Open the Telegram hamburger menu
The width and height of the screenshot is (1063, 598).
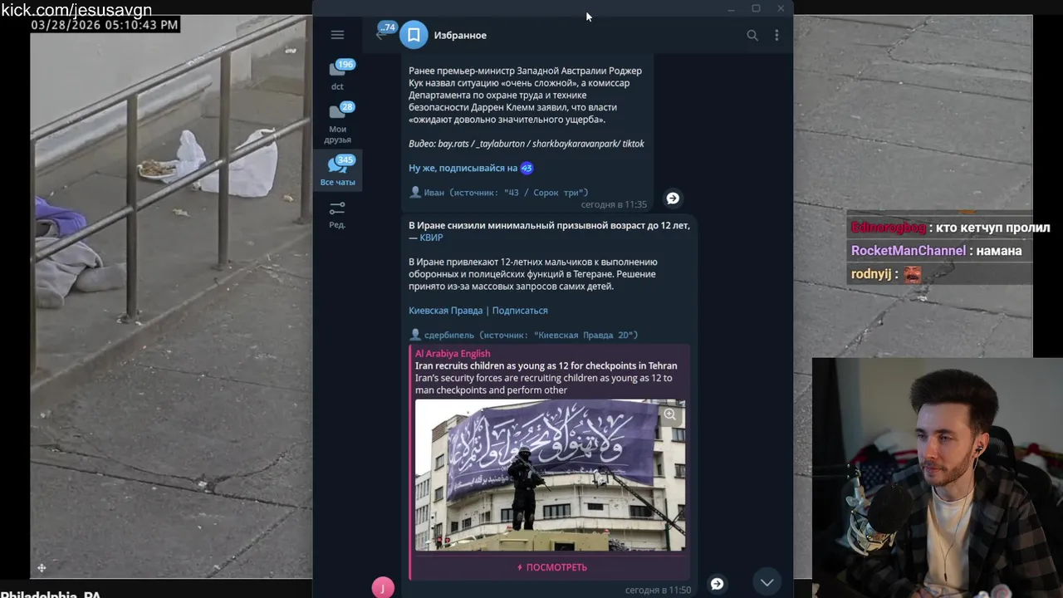[337, 35]
